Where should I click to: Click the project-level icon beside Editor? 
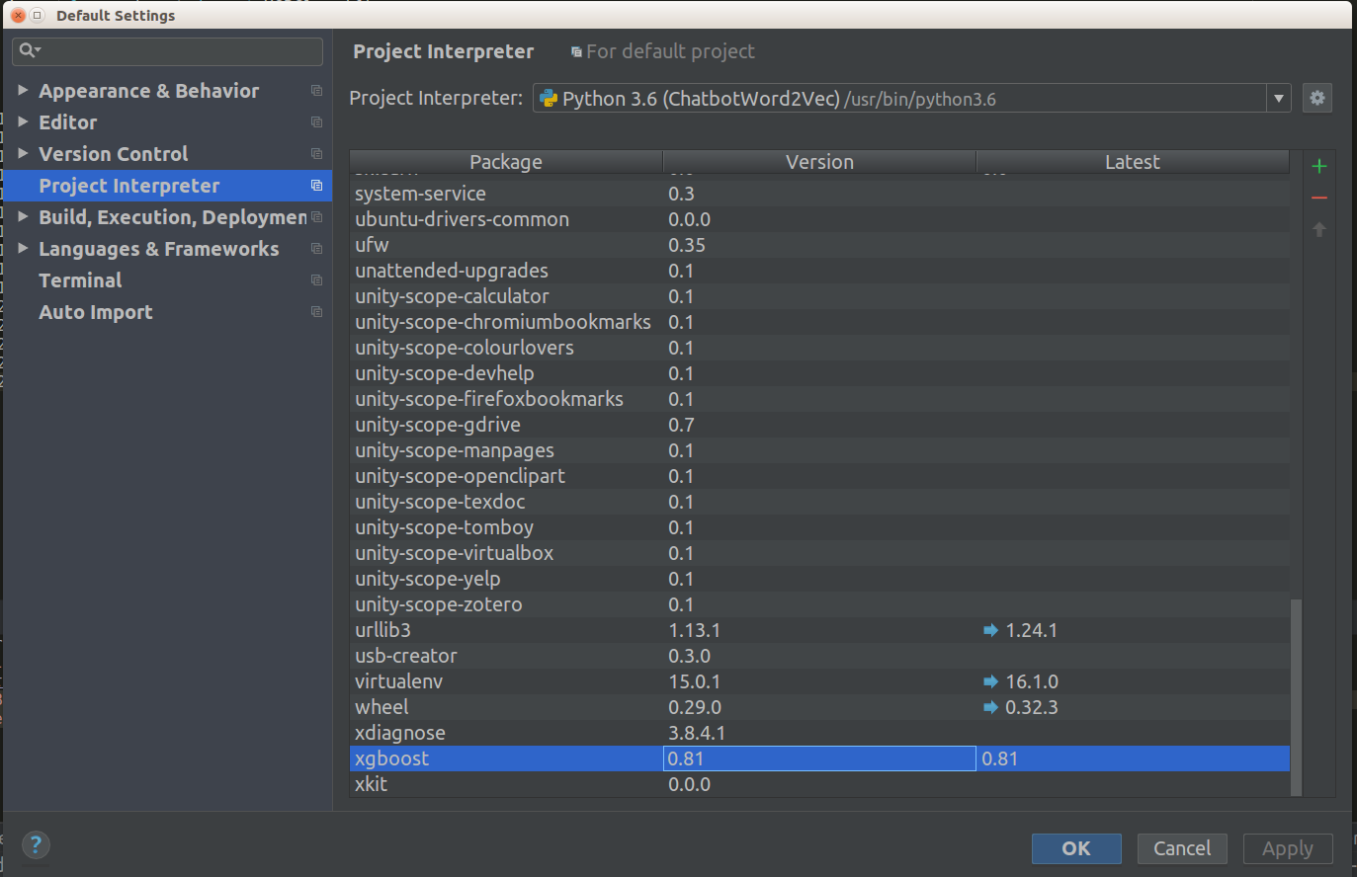tap(316, 122)
